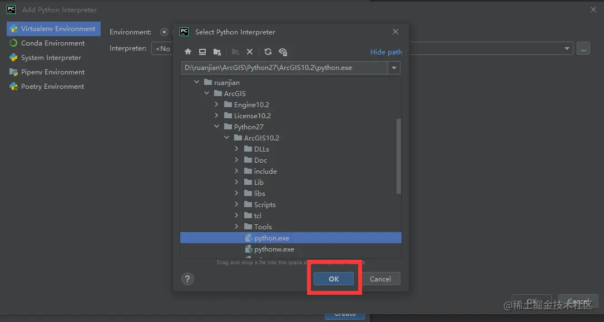Select Conda Environment in sidebar
Screen dimensions: 604x322
(53, 43)
